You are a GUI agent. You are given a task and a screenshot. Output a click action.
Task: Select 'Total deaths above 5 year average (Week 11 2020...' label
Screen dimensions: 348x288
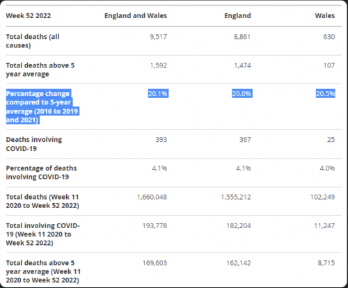pos(43,271)
